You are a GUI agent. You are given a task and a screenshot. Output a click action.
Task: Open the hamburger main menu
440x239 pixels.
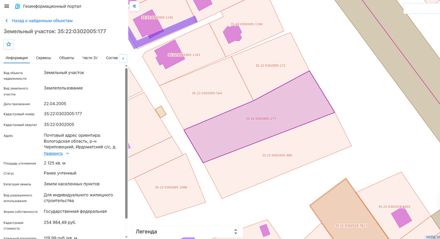click(x=7, y=6)
